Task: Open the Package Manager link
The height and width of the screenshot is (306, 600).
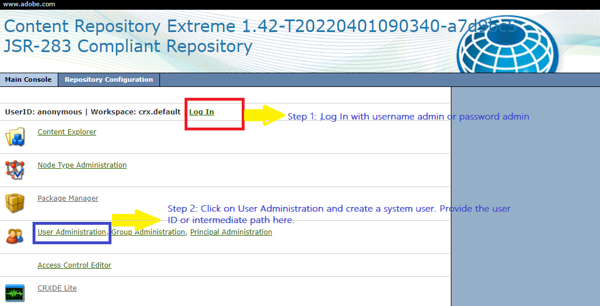Action: click(x=68, y=198)
